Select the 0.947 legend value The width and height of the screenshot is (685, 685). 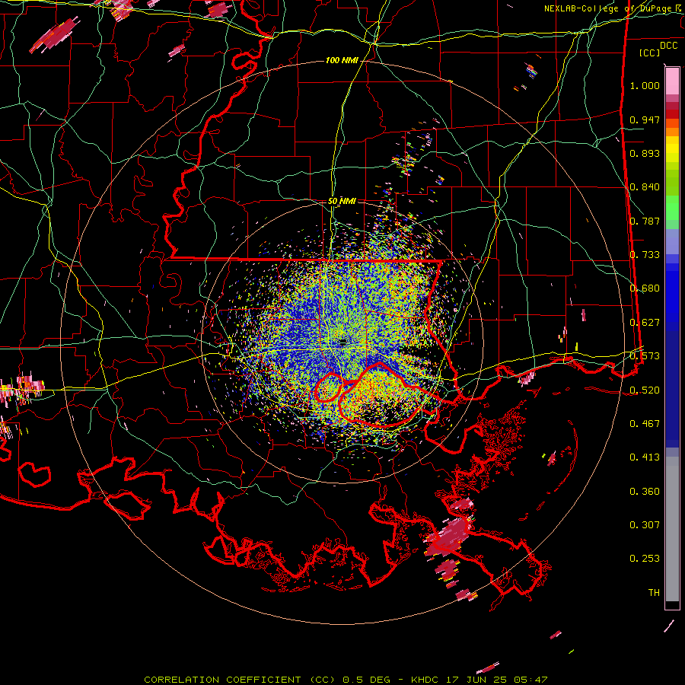[x=645, y=119]
